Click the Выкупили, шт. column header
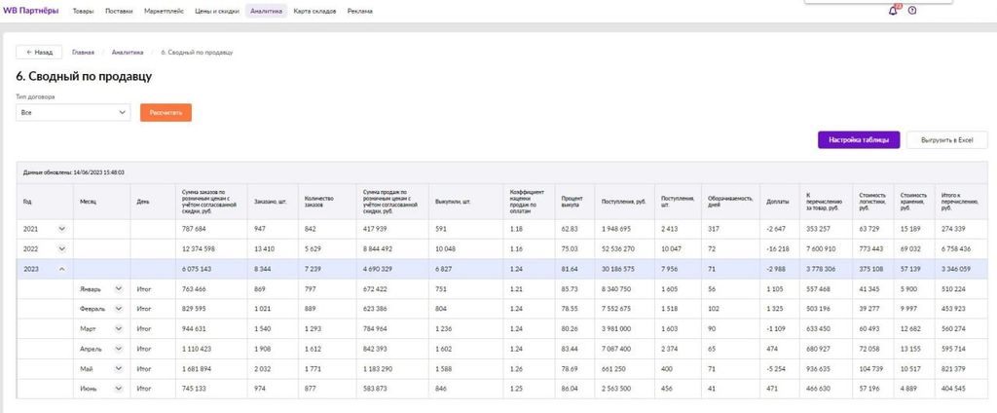Image resolution: width=997 pixels, height=413 pixels. tap(466, 201)
